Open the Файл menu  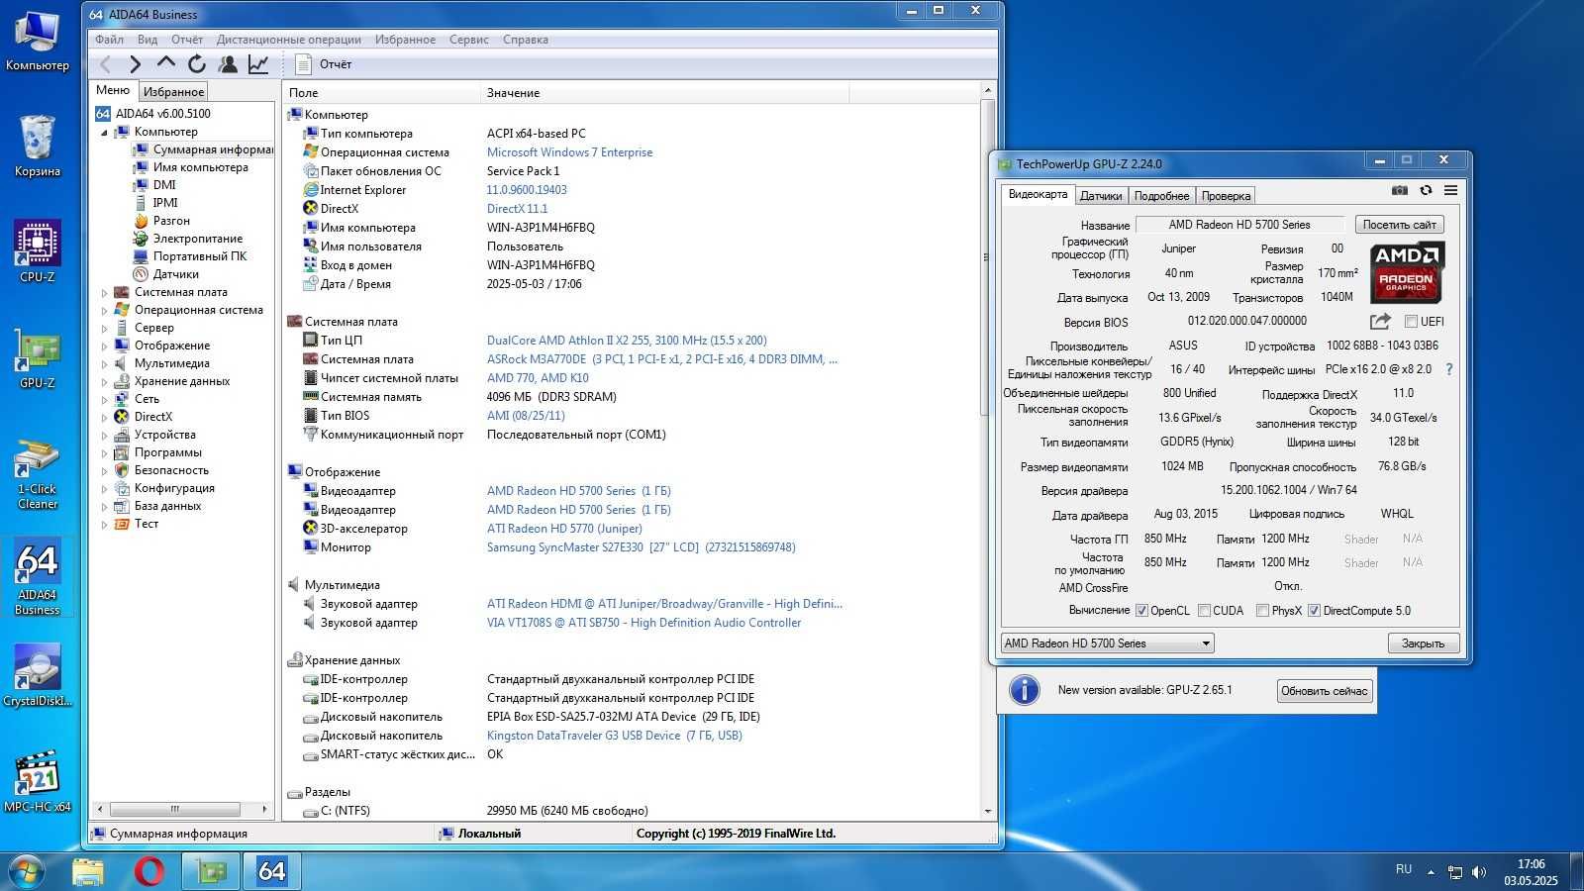coord(109,40)
